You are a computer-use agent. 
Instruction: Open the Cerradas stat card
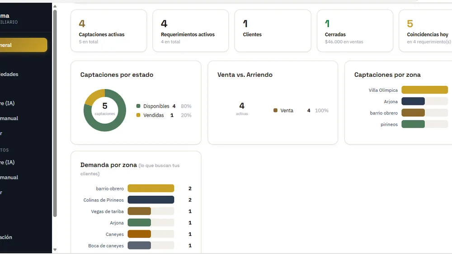tap(355, 31)
